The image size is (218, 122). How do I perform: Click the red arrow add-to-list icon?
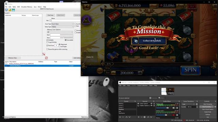click(x=44, y=54)
